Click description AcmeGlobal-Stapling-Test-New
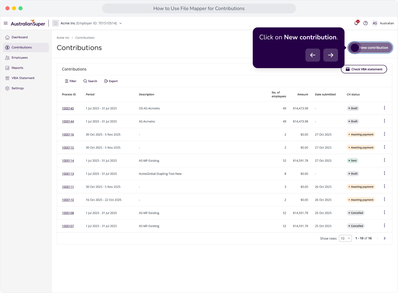This screenshot has height=293, width=398. tap(160, 174)
